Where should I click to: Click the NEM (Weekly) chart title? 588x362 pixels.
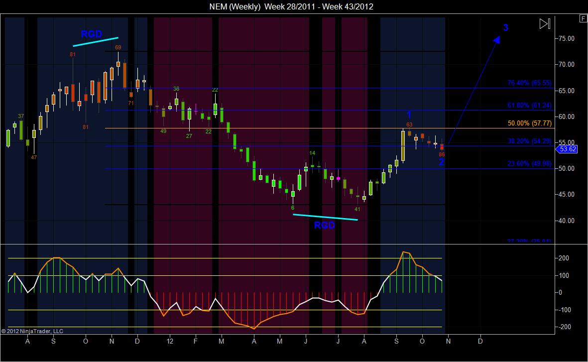pyautogui.click(x=291, y=6)
